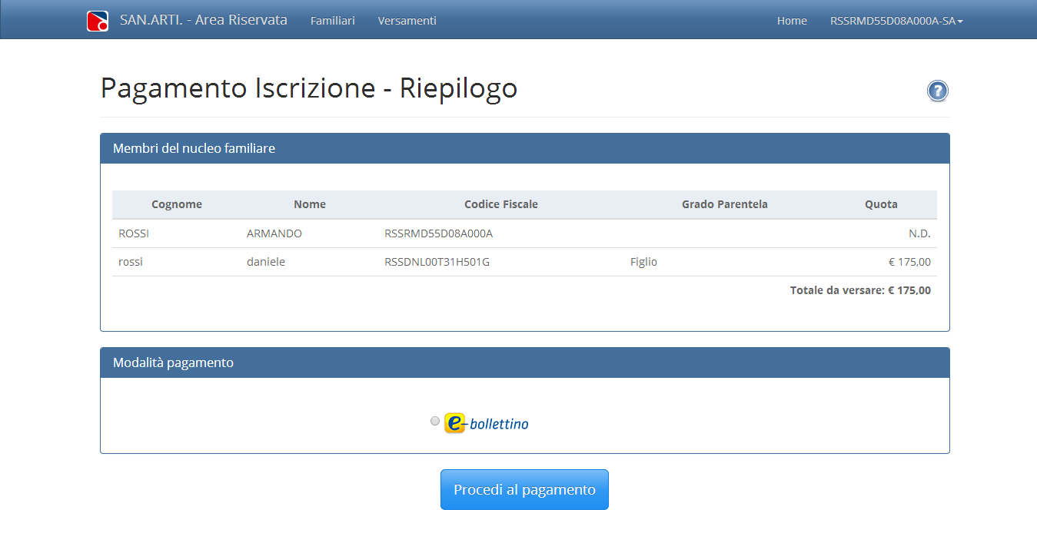This screenshot has height=556, width=1037.
Task: Click the N.D. quota value
Action: [x=919, y=233]
